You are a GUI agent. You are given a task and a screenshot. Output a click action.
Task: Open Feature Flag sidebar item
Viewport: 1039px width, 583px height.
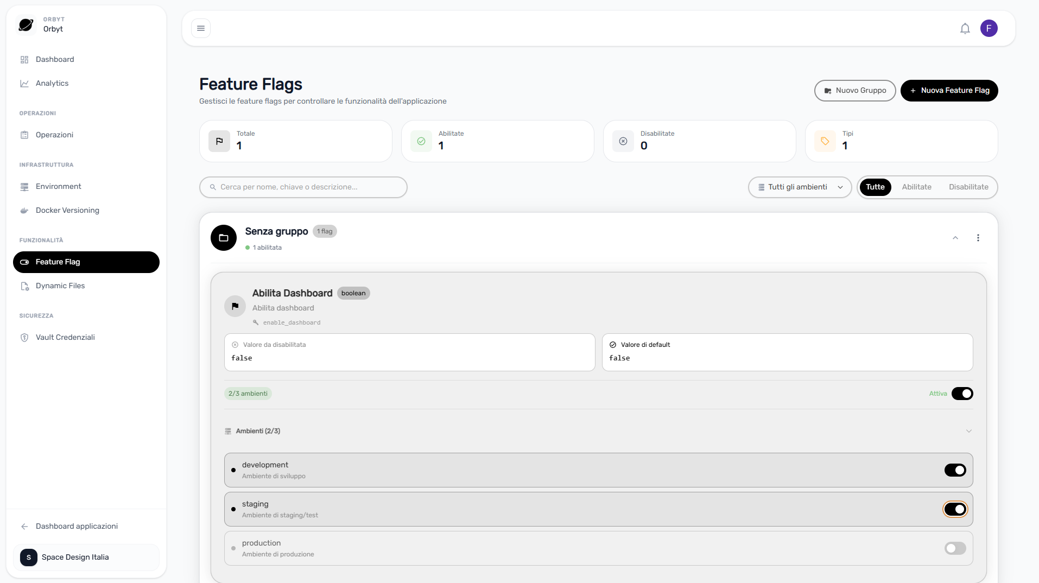pos(86,262)
